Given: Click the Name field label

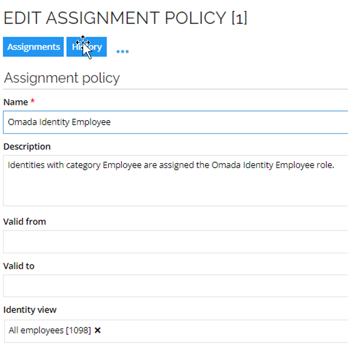Looking at the screenshot, I should click(x=15, y=102).
